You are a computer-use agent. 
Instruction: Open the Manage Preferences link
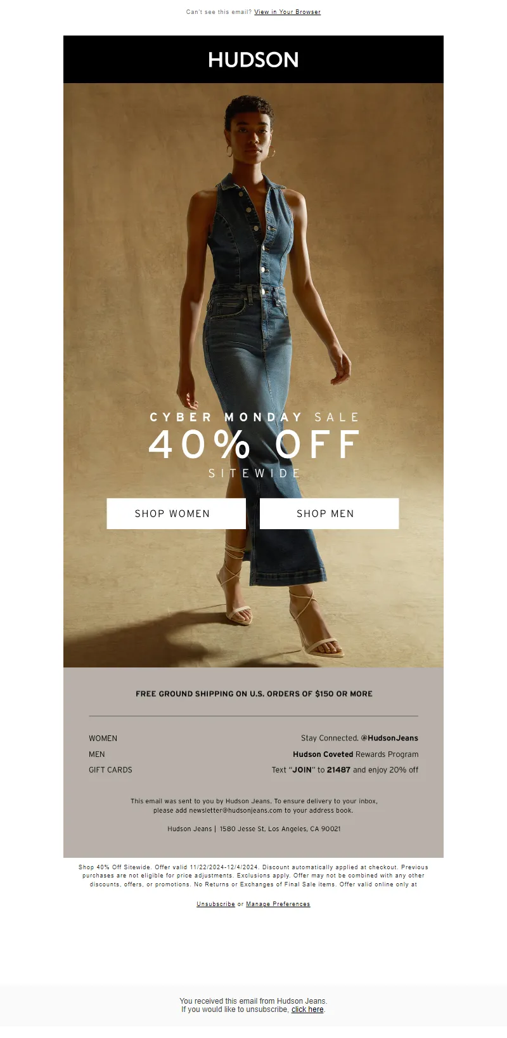[278, 904]
